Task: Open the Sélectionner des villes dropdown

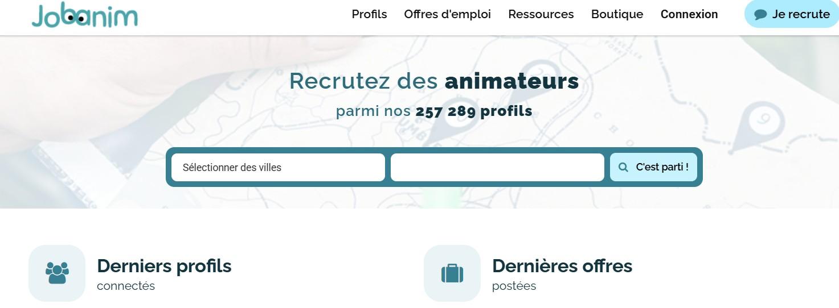Action: [x=278, y=167]
